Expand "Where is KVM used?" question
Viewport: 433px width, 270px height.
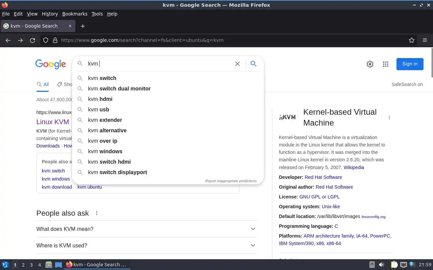146,245
